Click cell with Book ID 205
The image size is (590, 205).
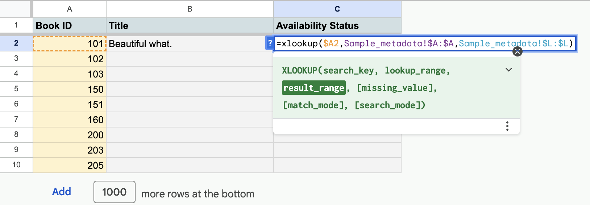(x=70, y=165)
